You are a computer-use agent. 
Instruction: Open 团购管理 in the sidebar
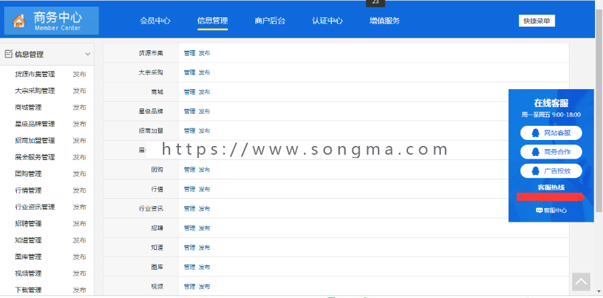click(x=28, y=174)
